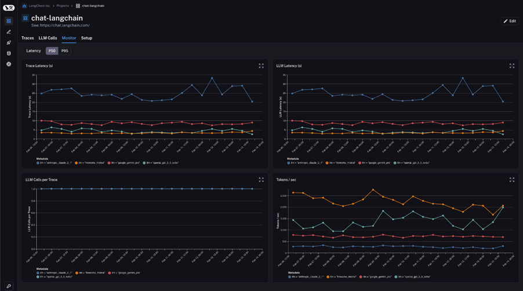523x291 pixels.
Task: Open the globe hub icon in sidebar
Action: pos(9,64)
